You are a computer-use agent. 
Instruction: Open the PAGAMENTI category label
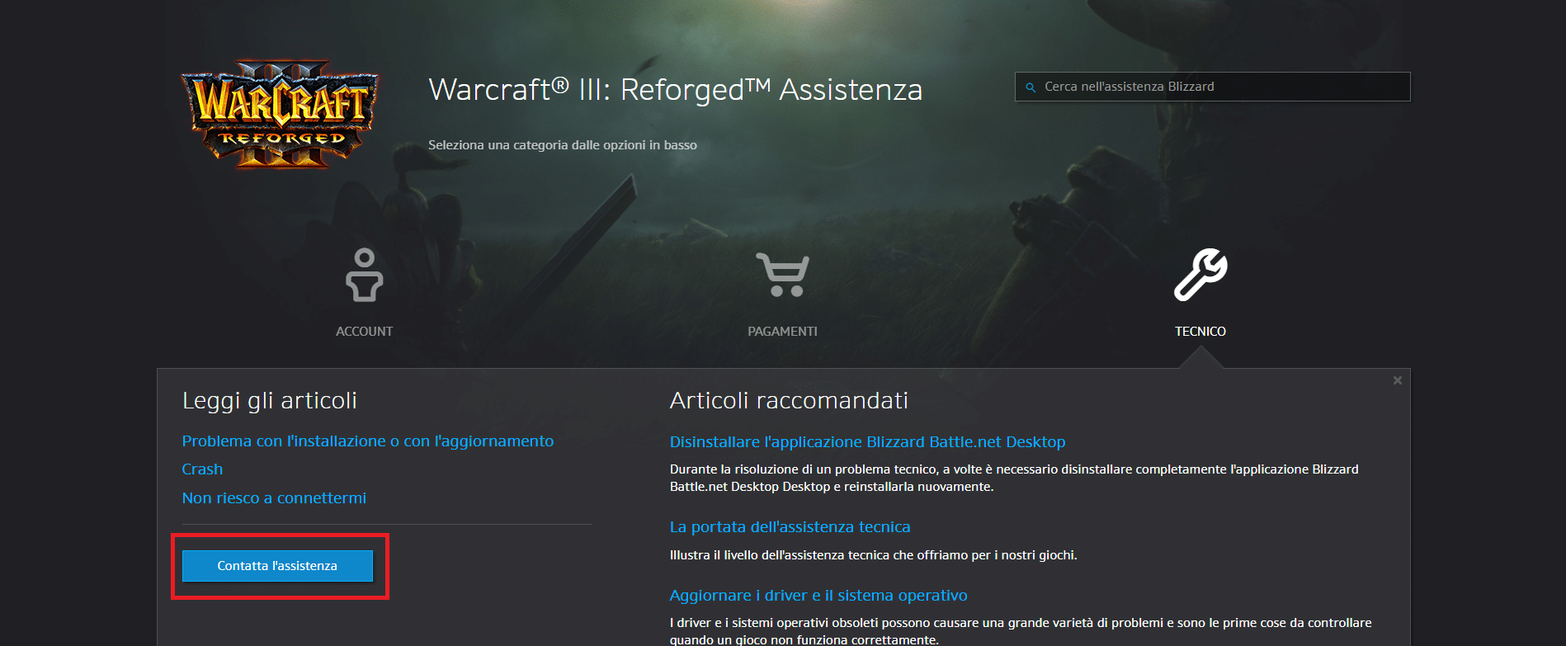pos(782,331)
